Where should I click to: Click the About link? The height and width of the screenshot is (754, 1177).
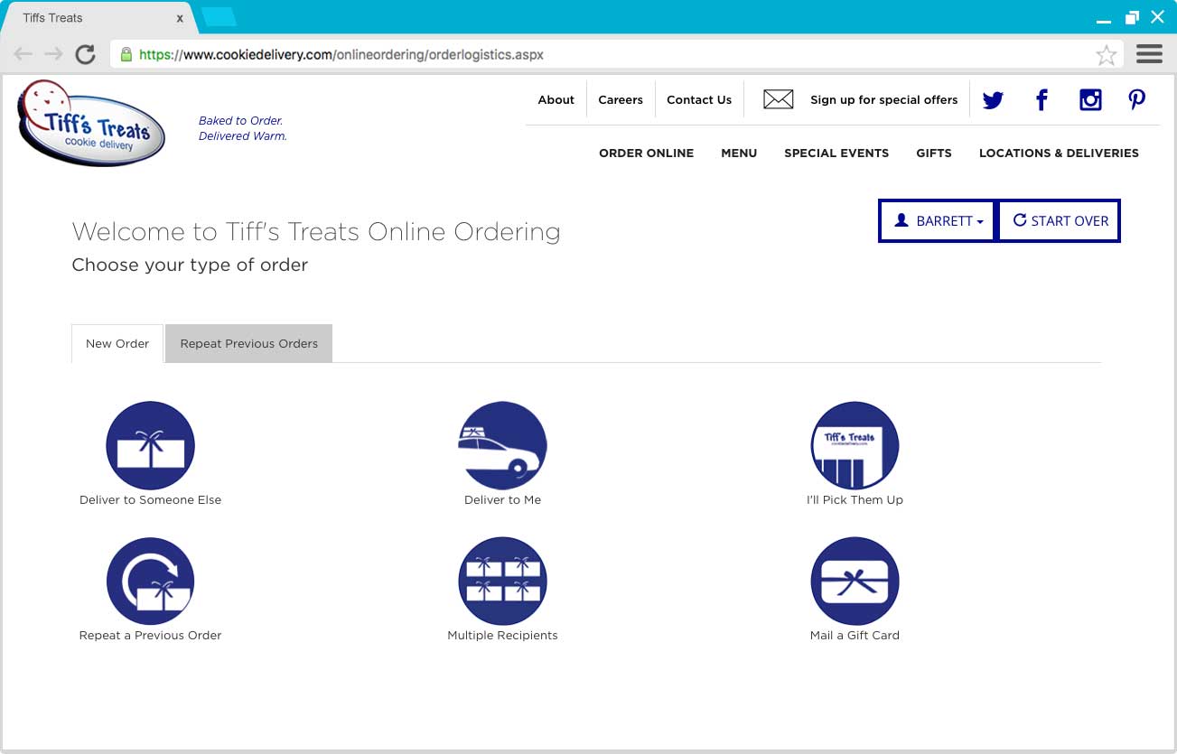[556, 100]
